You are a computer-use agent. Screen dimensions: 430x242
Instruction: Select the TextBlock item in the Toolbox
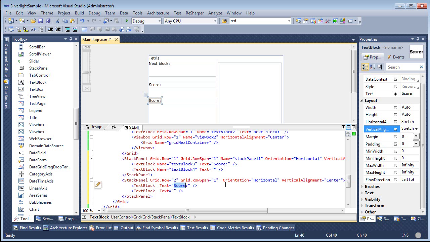coord(38,82)
